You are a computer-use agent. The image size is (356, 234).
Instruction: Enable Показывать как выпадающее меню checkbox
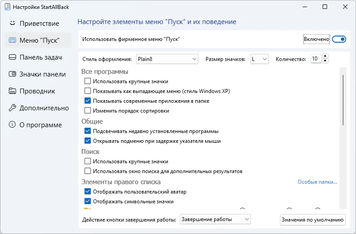[88, 91]
